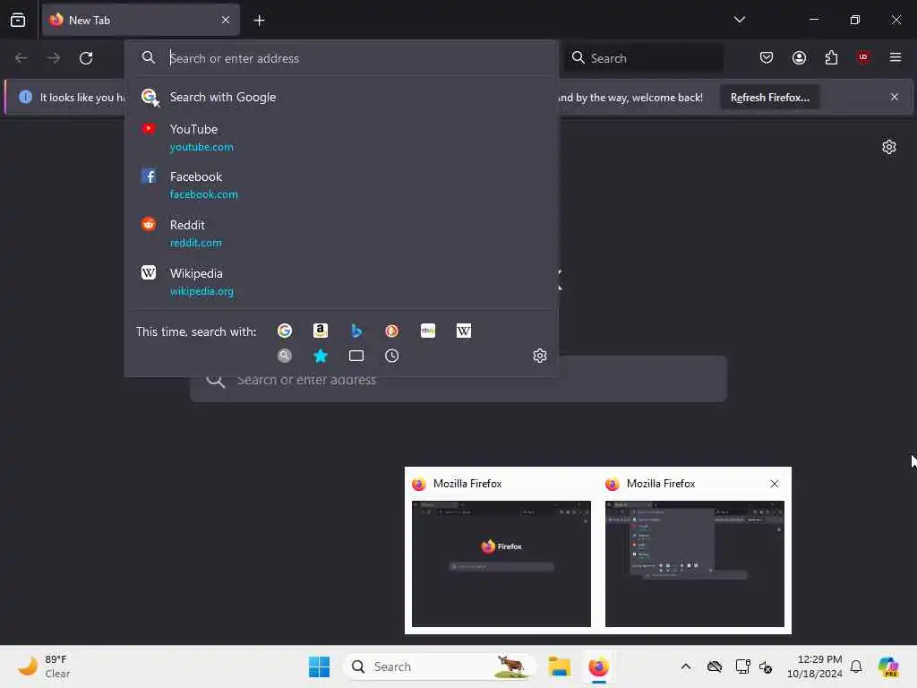Image resolution: width=917 pixels, height=688 pixels.
Task: Dismiss the welcome back notification bar
Action: coord(895,97)
